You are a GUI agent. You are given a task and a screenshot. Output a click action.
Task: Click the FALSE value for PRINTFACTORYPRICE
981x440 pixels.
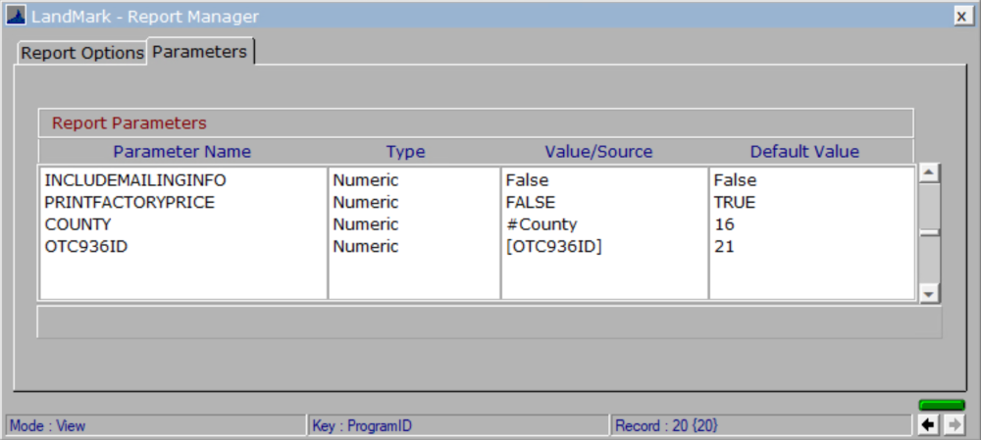pyautogui.click(x=531, y=203)
